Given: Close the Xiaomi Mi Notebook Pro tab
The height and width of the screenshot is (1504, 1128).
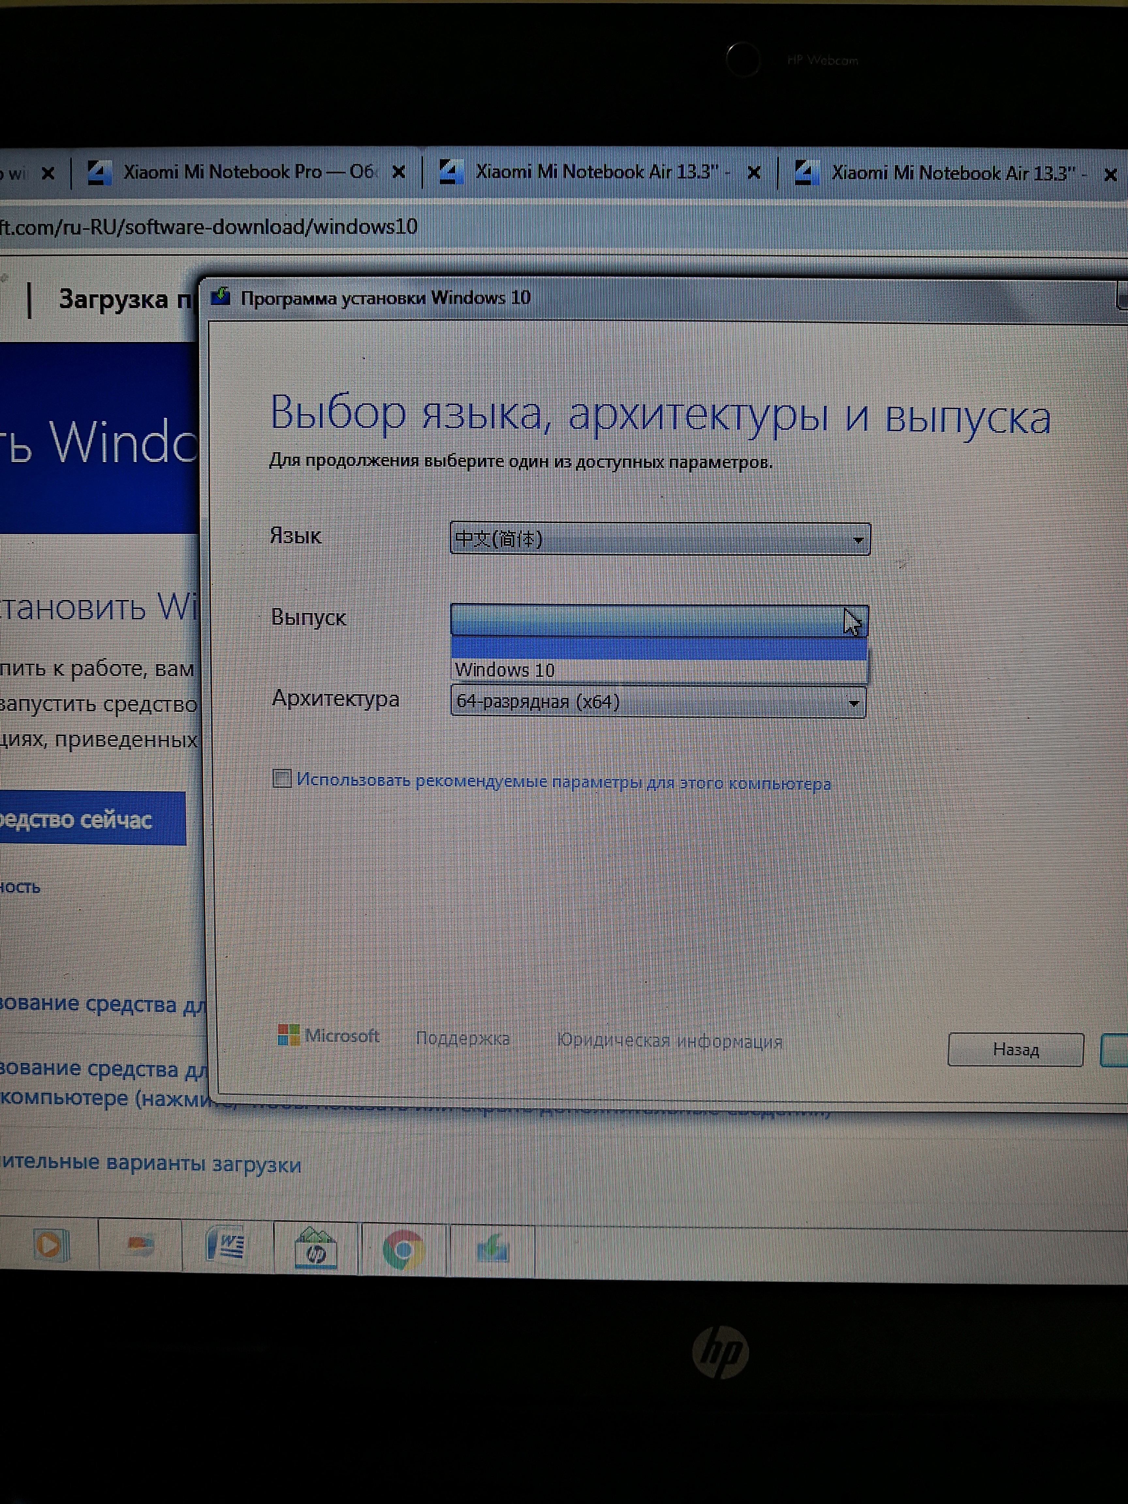Looking at the screenshot, I should (399, 173).
